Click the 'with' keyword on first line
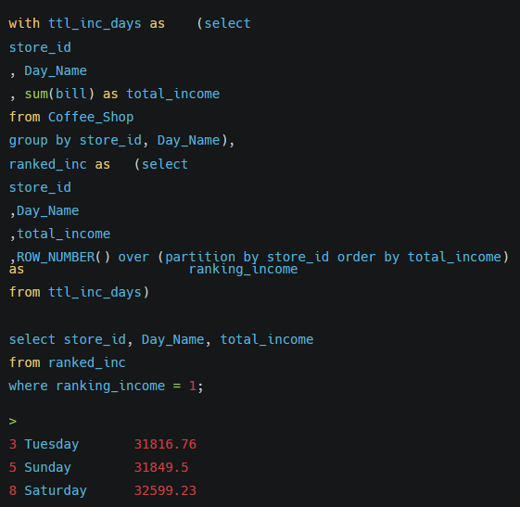Image resolution: width=520 pixels, height=507 pixels. (24, 23)
